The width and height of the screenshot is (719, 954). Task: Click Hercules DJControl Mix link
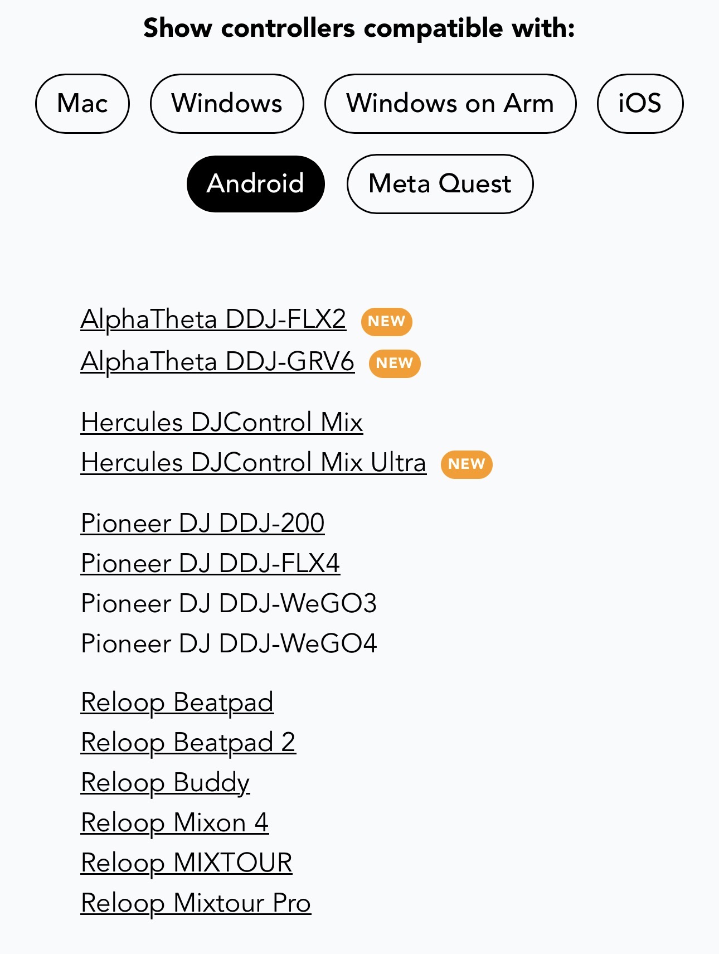click(x=222, y=423)
